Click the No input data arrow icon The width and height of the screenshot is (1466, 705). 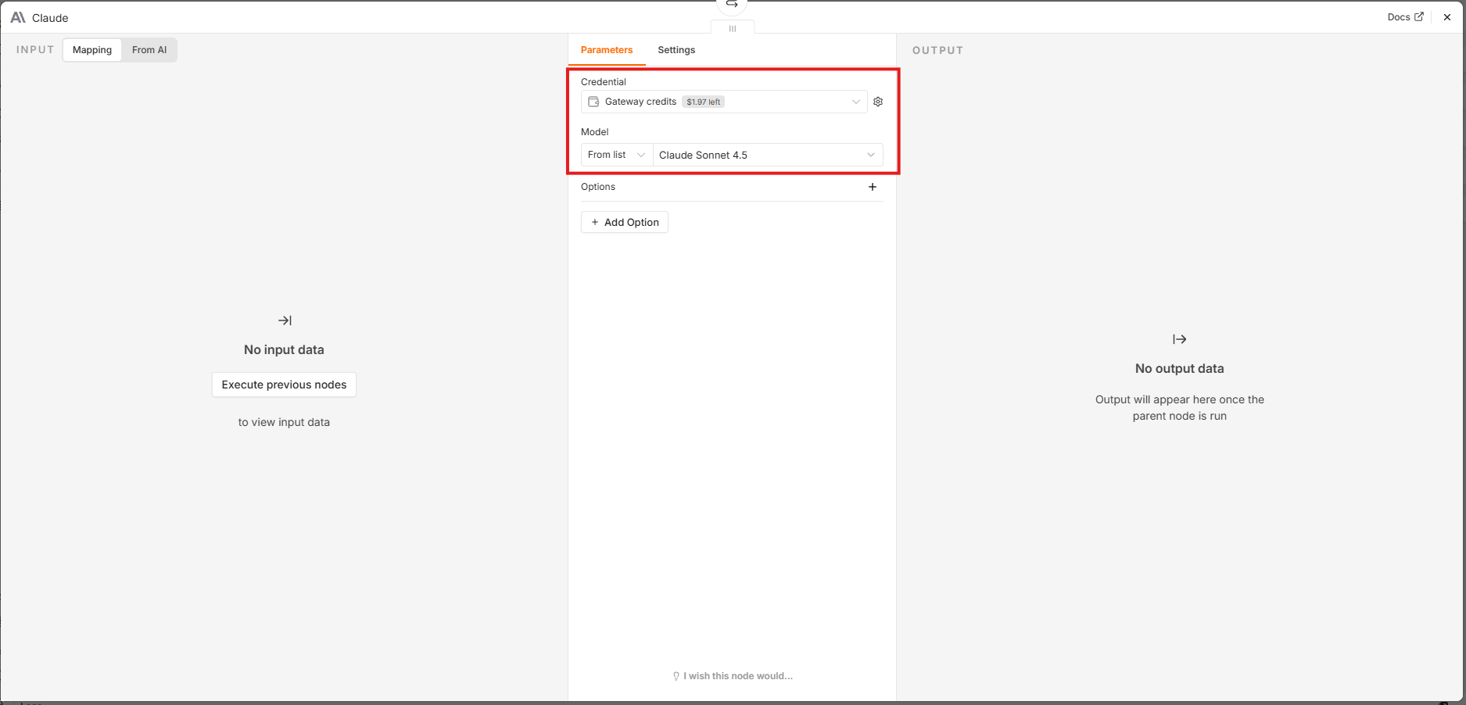click(285, 320)
